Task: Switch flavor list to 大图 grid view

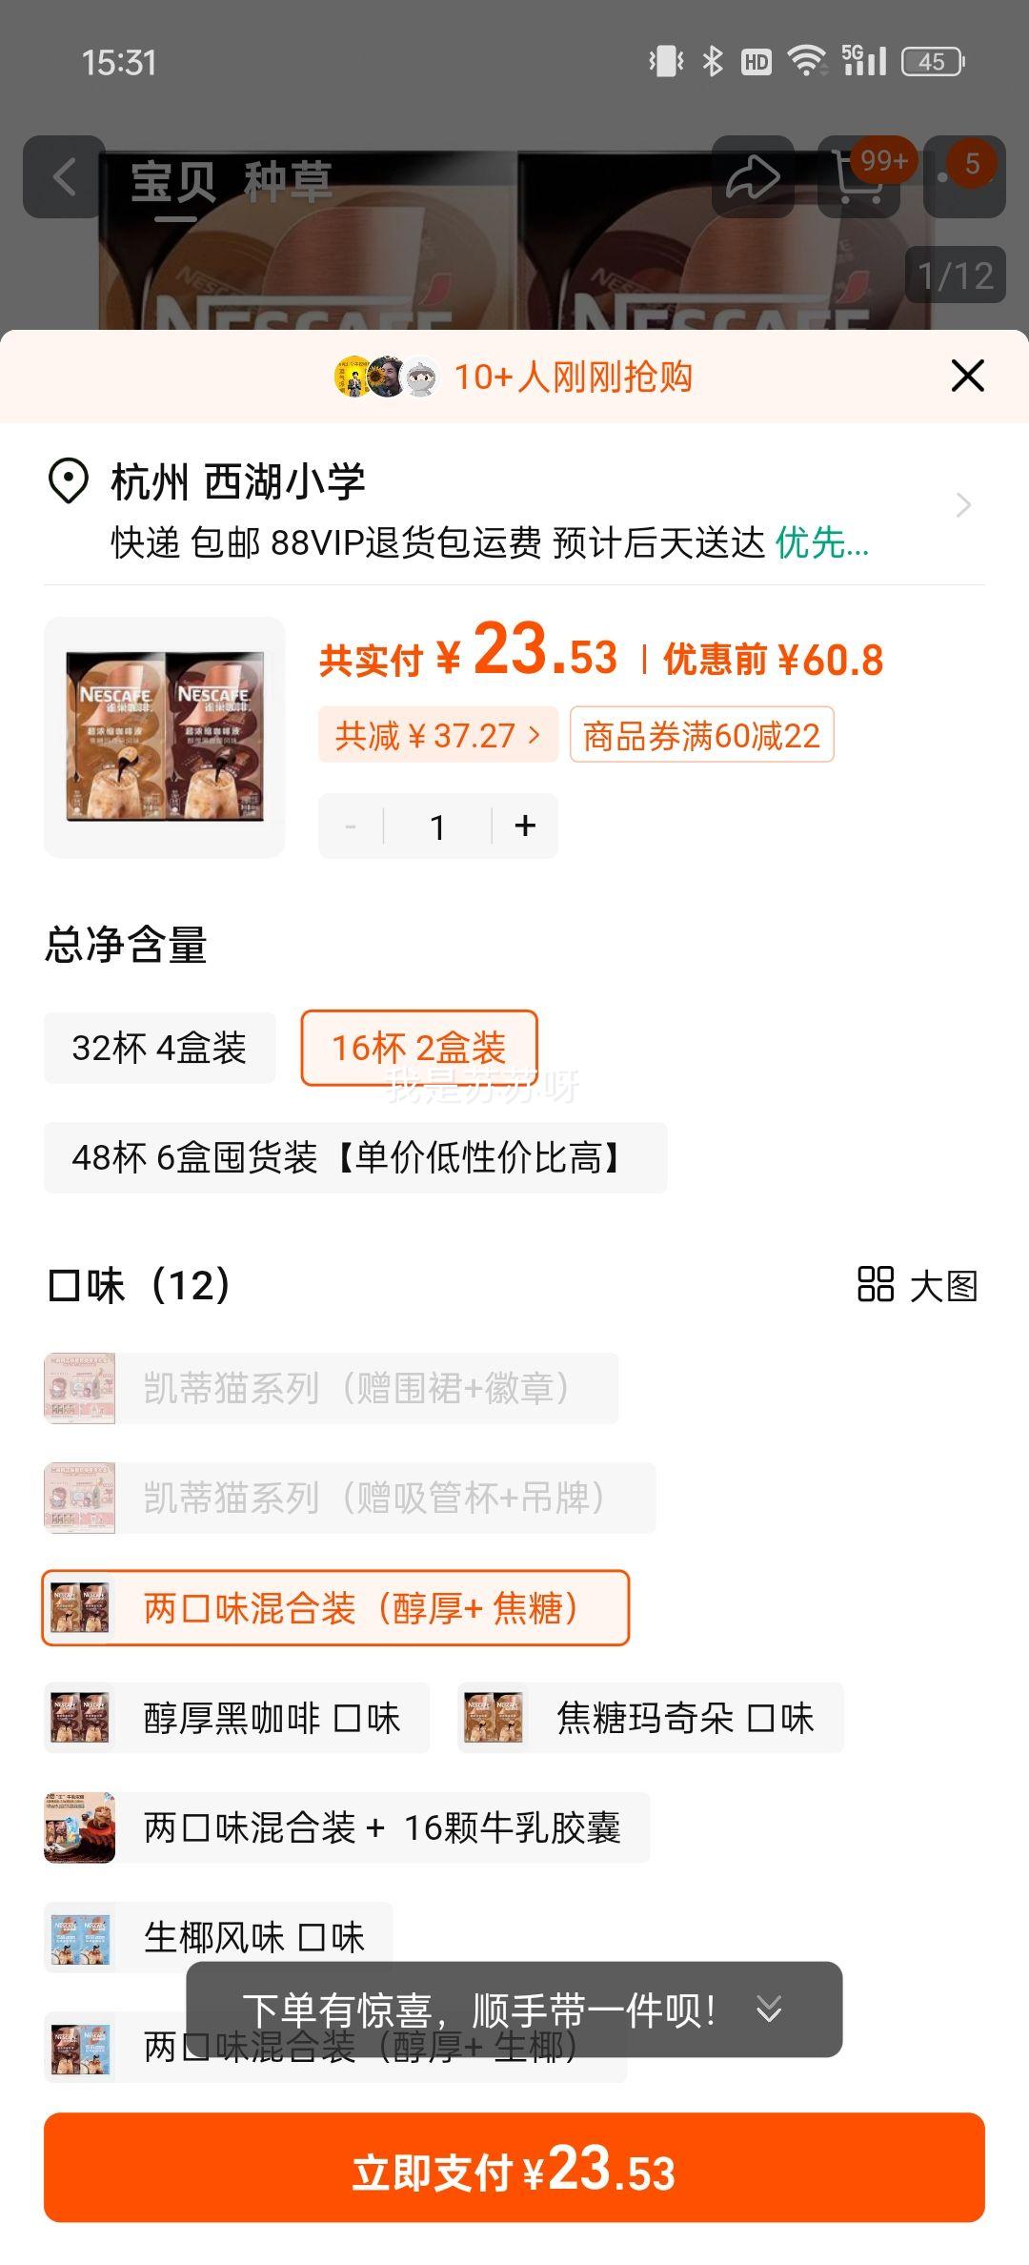Action: pyautogui.click(x=918, y=1285)
